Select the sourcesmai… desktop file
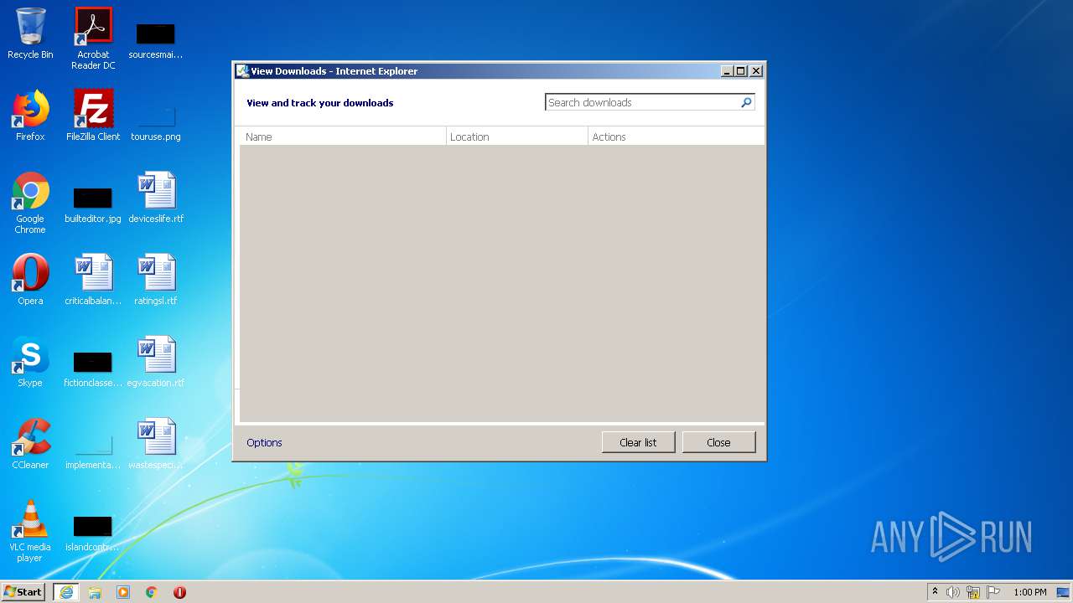Image resolution: width=1073 pixels, height=603 pixels. 156,40
